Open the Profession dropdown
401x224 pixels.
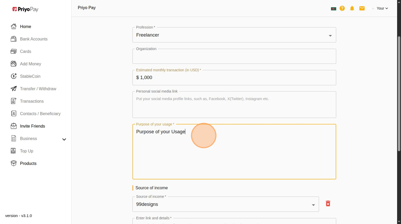tap(234, 35)
